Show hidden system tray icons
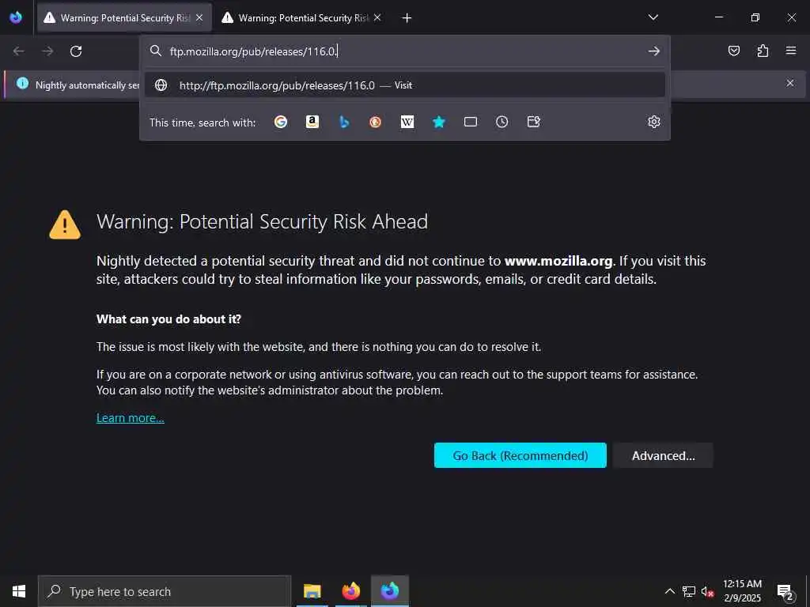Screen dimensions: 810x607 coord(669,591)
